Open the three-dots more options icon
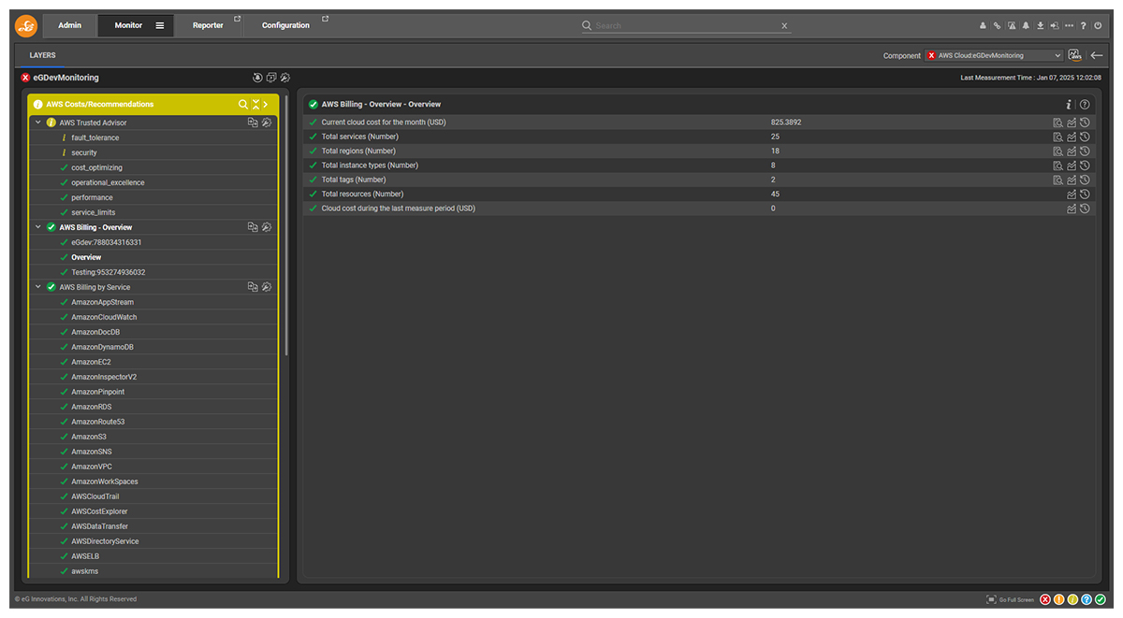This screenshot has height=618, width=1123. 1069,25
